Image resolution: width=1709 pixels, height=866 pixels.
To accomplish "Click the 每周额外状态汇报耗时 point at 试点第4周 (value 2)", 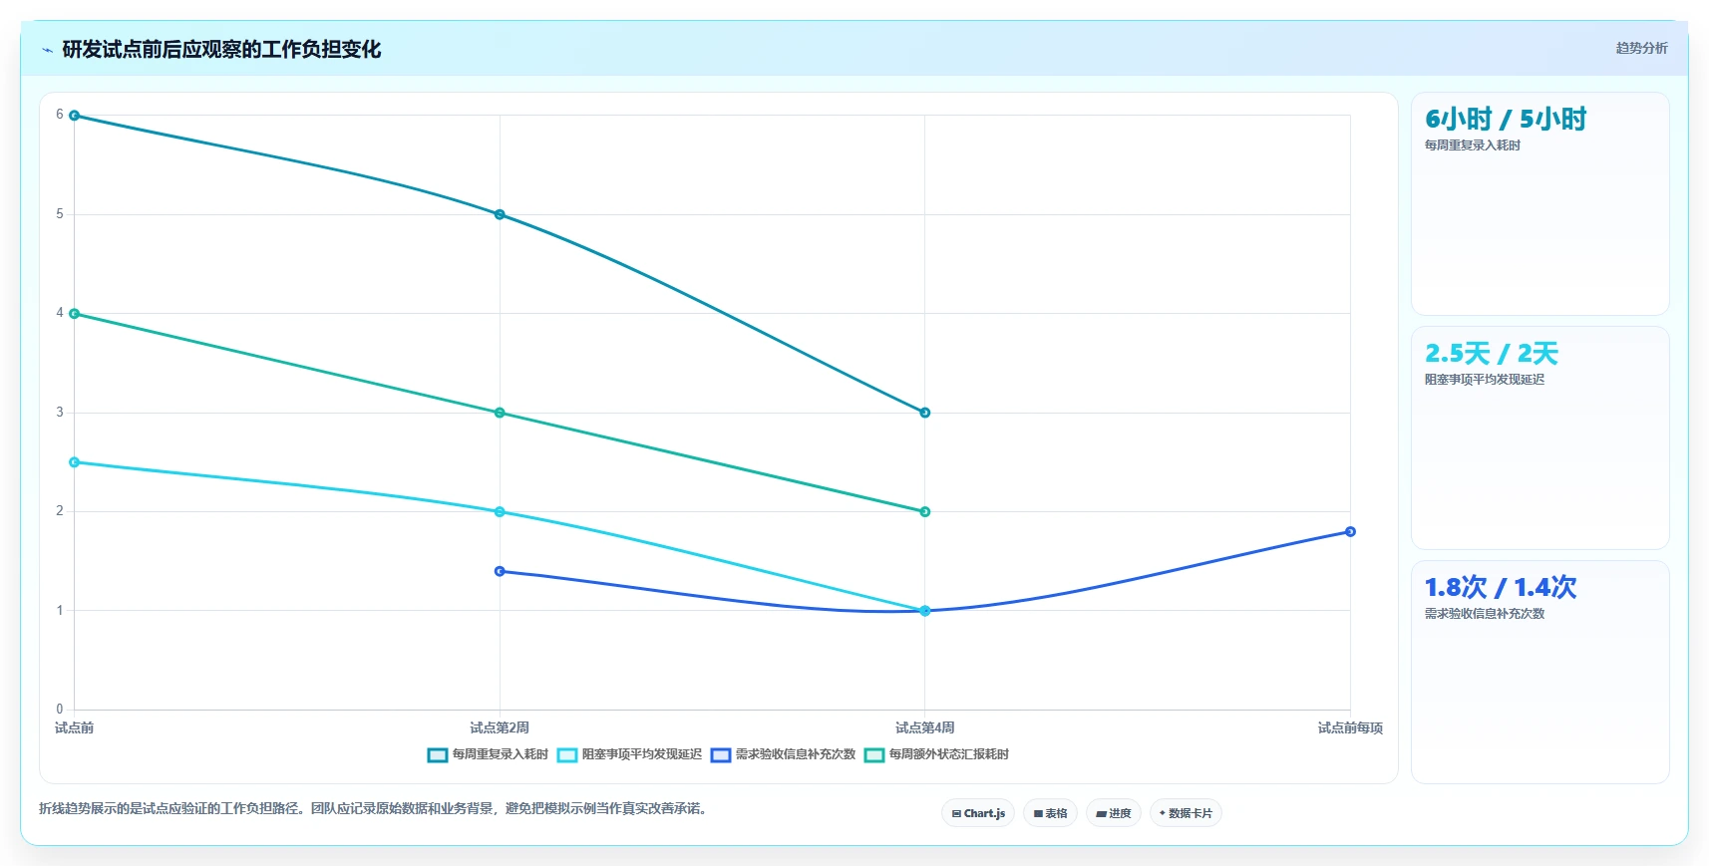I will click(x=924, y=511).
